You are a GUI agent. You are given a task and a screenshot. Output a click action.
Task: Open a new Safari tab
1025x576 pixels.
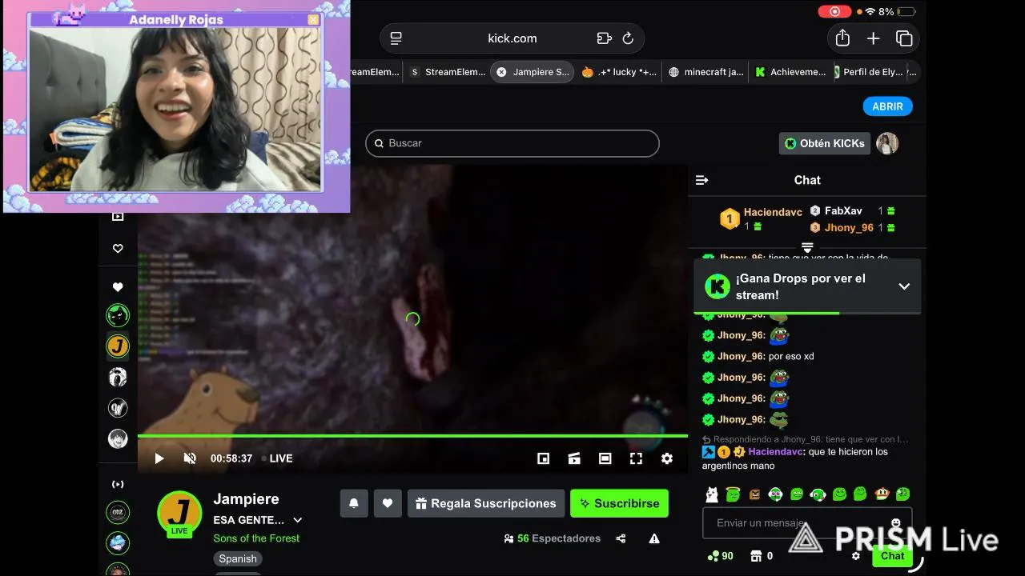tap(874, 38)
